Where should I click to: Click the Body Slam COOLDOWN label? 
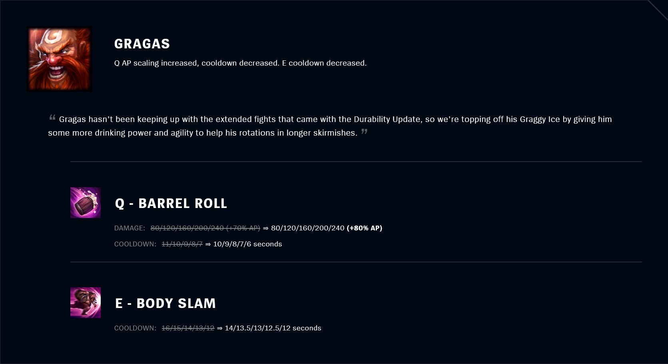[135, 328]
